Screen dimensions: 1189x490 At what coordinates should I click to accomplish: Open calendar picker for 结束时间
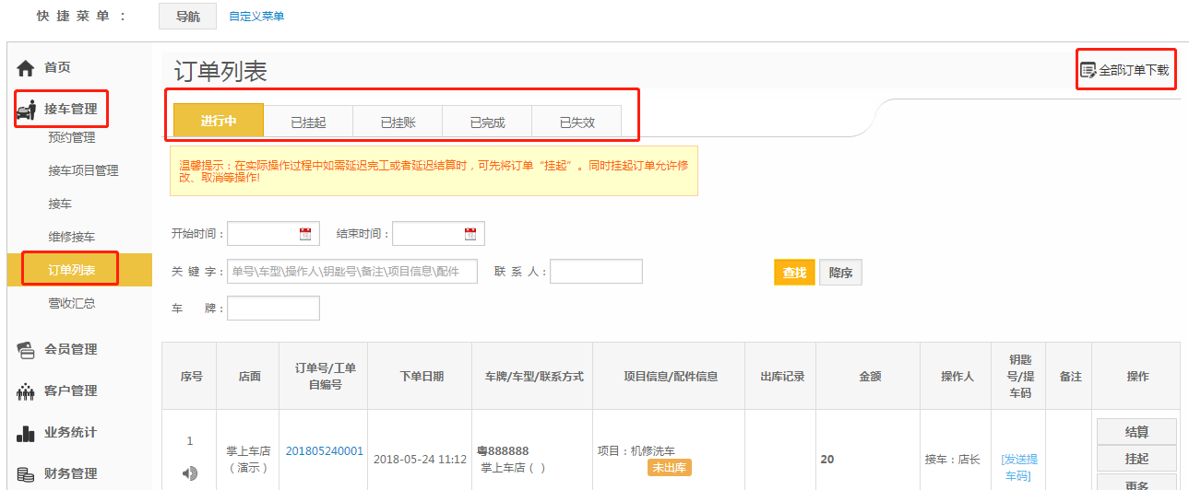click(x=470, y=234)
